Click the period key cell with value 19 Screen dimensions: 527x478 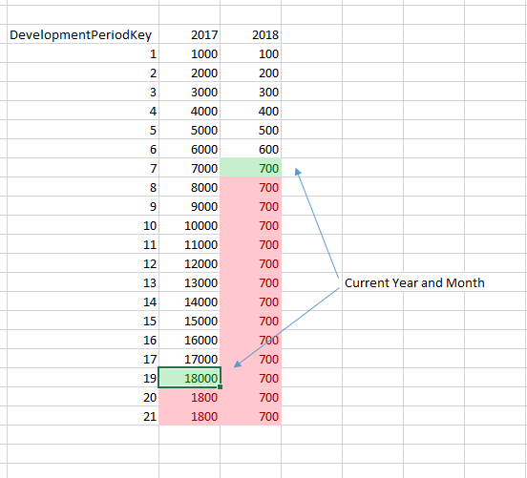tap(83, 378)
